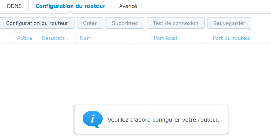
Task: Select the Port du routeur column header
Action: tap(232, 38)
